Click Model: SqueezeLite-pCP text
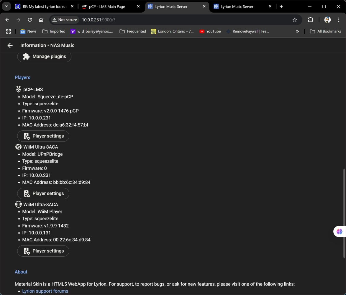Screen dimensions: 346x295 [48, 97]
